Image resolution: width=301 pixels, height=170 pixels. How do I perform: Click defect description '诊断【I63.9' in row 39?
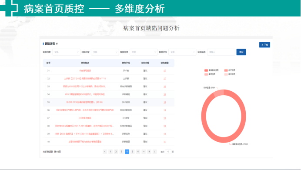coord(84,134)
